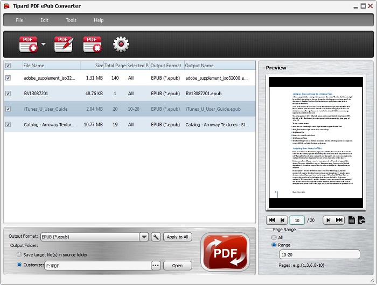Open the Tools menu
This screenshot has height=285, width=377.
pyautogui.click(x=71, y=20)
